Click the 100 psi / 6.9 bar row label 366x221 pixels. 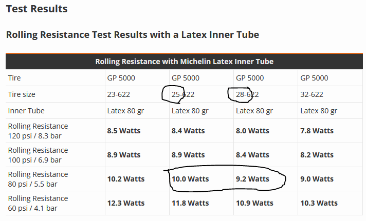tap(38, 155)
